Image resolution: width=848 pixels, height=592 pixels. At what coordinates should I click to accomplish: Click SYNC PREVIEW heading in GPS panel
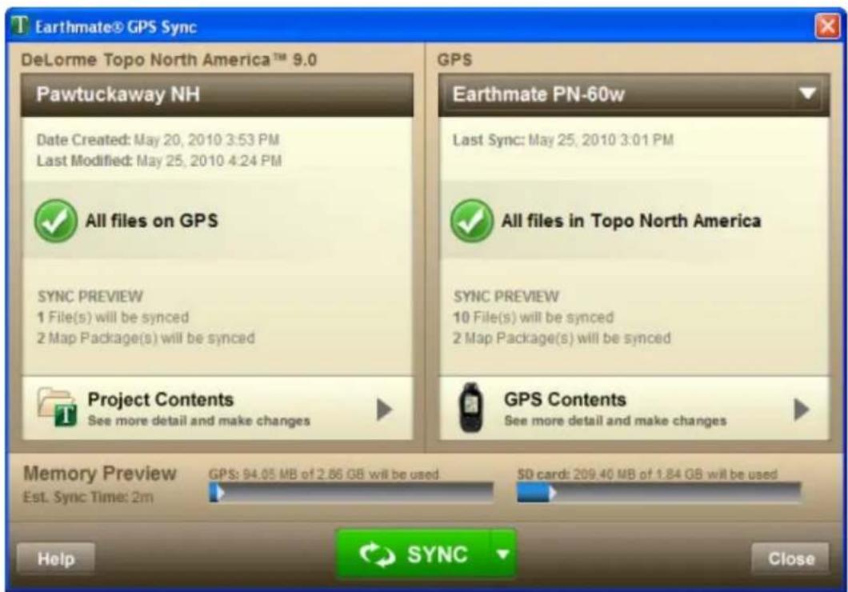click(506, 296)
